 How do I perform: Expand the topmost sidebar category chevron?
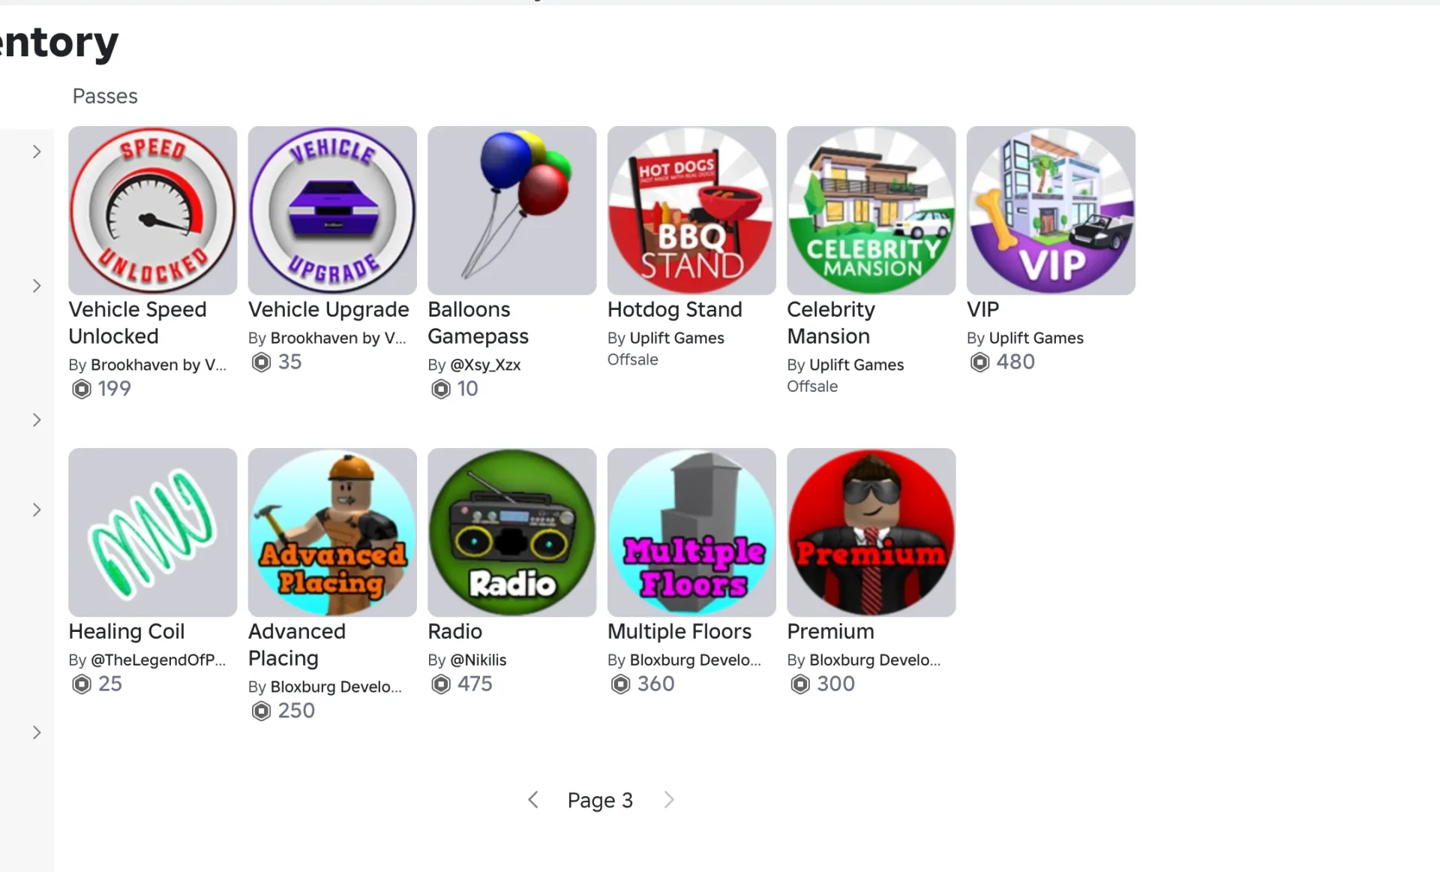click(x=37, y=152)
